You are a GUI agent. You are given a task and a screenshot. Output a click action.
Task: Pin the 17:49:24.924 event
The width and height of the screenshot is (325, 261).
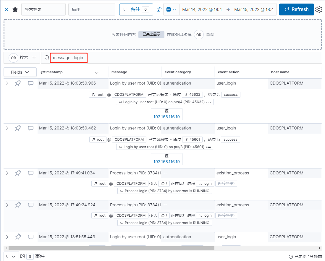(18, 205)
